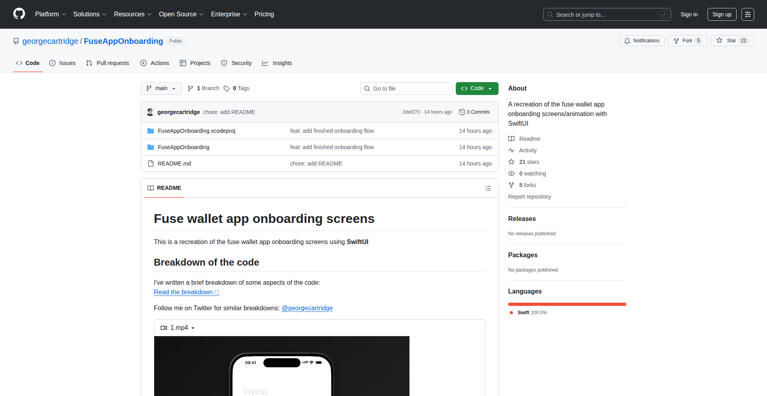Image resolution: width=767 pixels, height=396 pixels.
Task: Go to the Pricing page
Action: point(264,14)
